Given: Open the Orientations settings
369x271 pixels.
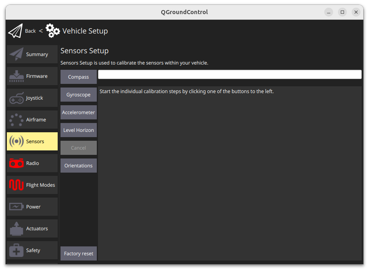Looking at the screenshot, I should [x=79, y=166].
